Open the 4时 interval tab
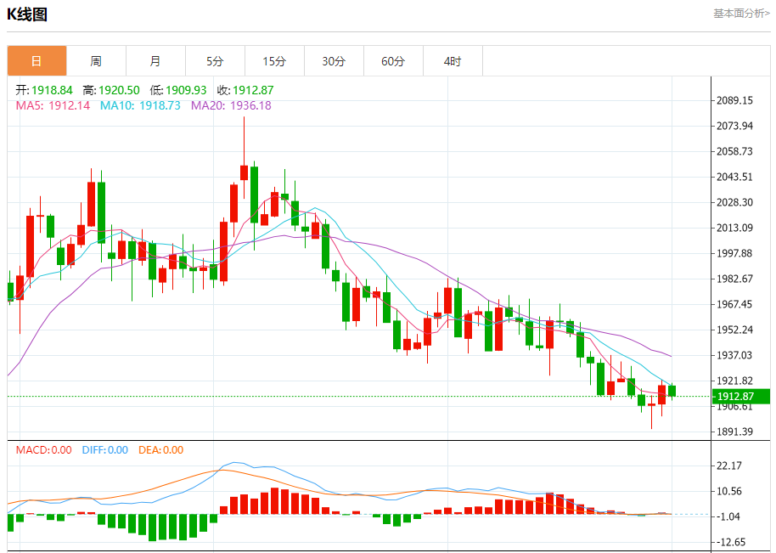Image resolution: width=776 pixels, height=553 pixels. click(453, 61)
